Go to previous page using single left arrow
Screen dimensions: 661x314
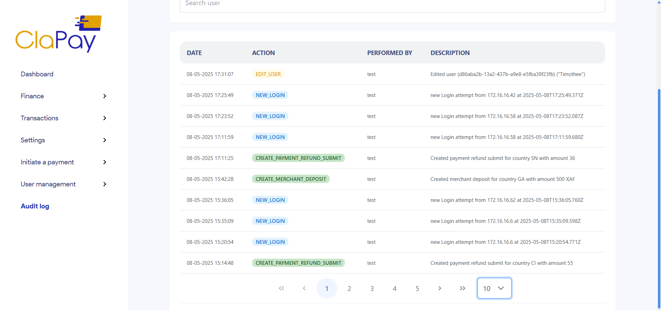pos(304,288)
